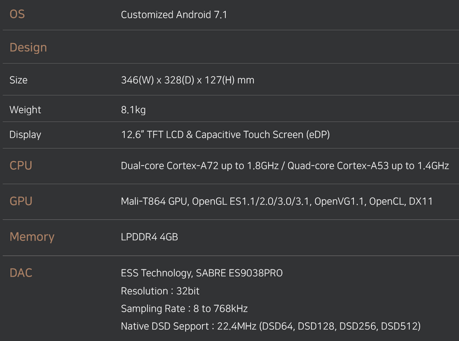Click the Memory heading
The image size is (459, 341).
(32, 237)
